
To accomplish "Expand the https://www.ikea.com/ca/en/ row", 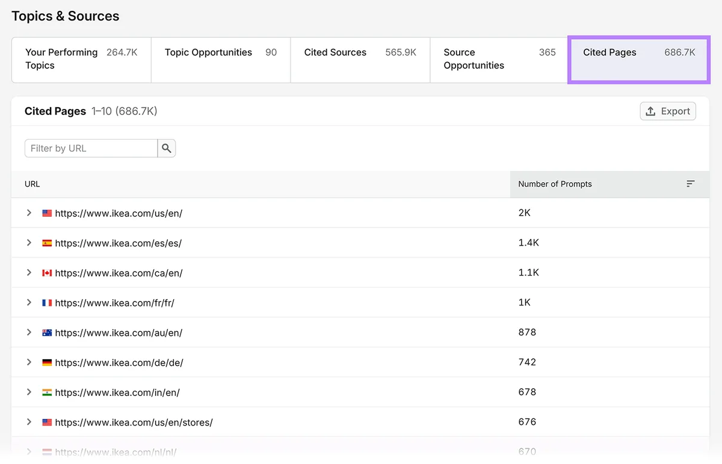I will click(x=29, y=273).
